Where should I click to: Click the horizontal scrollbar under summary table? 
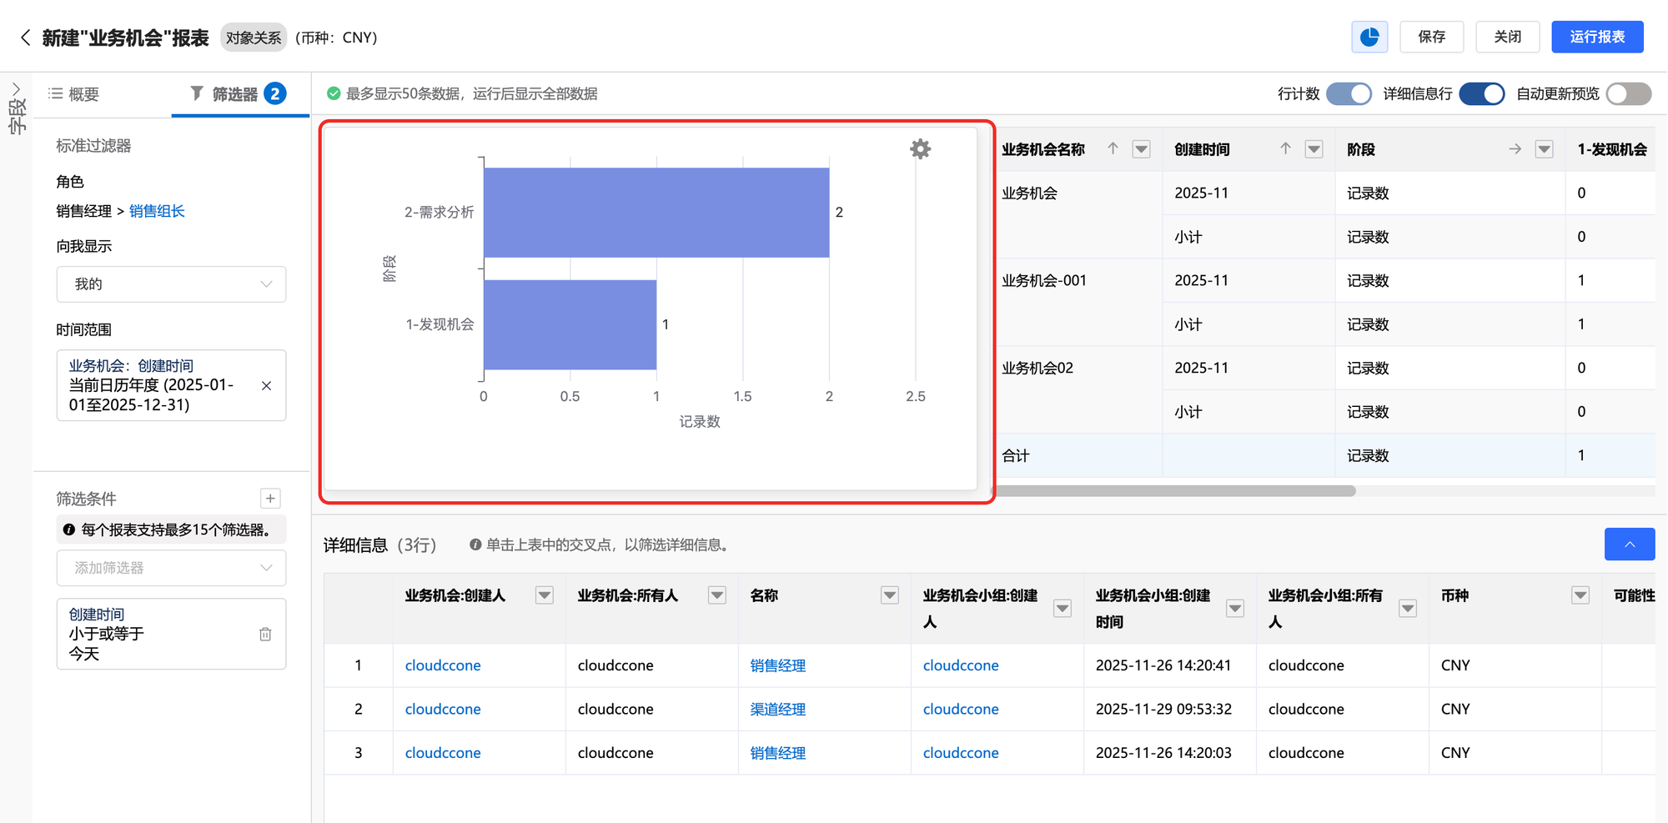coord(1176,491)
